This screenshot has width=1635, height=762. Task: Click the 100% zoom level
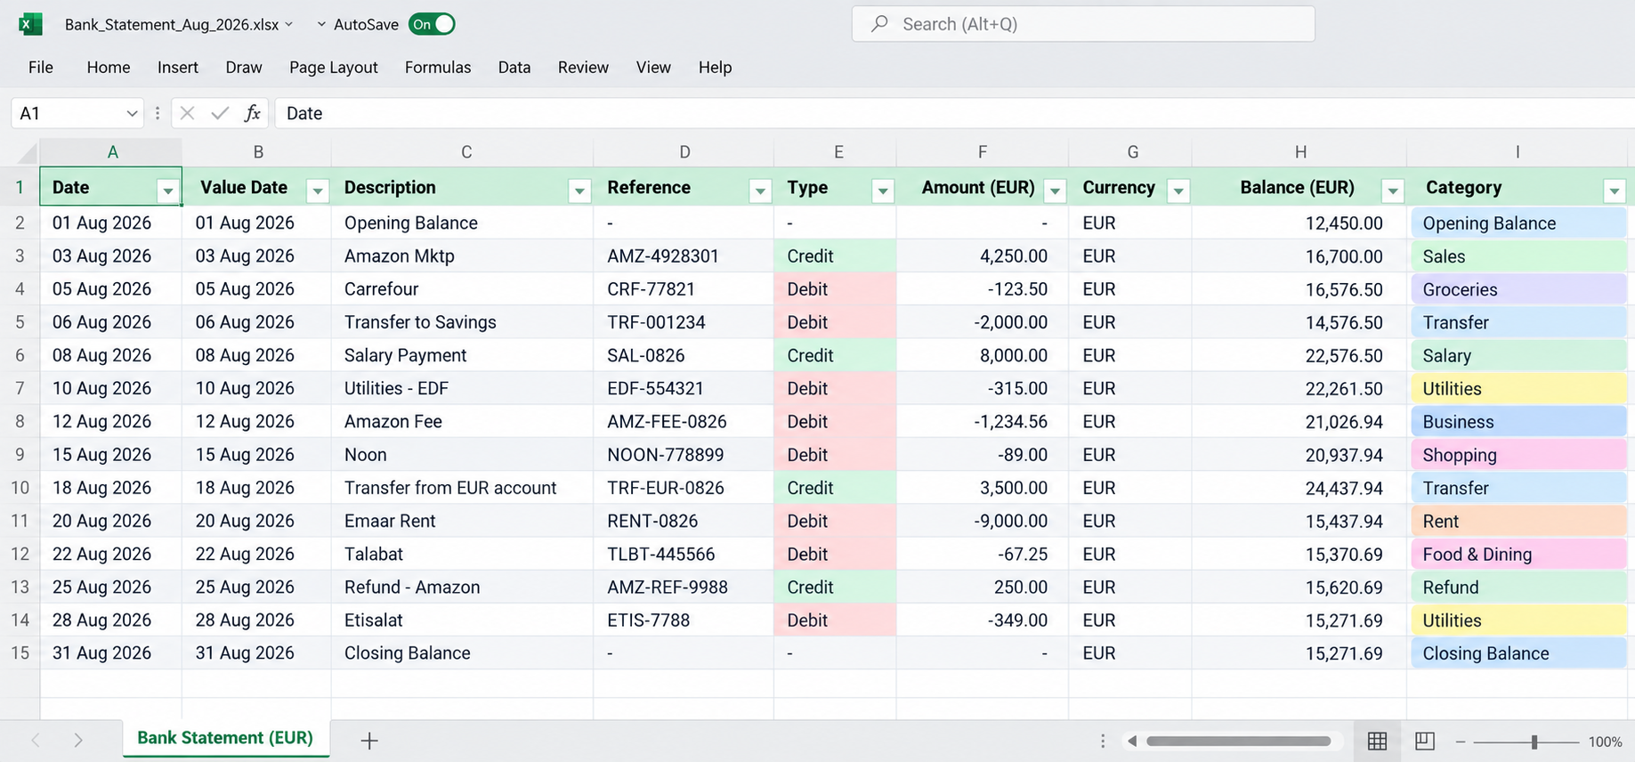(x=1605, y=742)
